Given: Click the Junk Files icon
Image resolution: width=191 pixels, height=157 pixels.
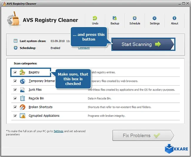Looking at the screenshot, I should (22, 90).
